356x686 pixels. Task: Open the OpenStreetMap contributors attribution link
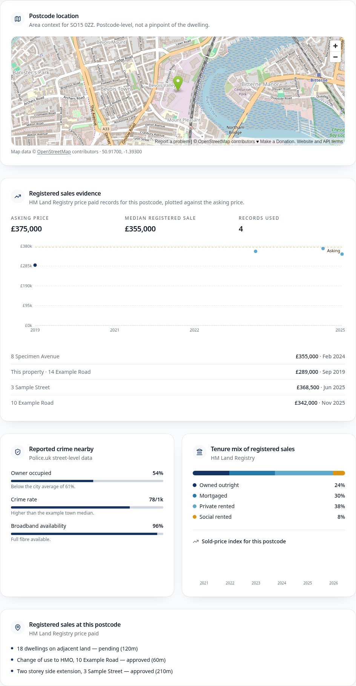point(226,142)
